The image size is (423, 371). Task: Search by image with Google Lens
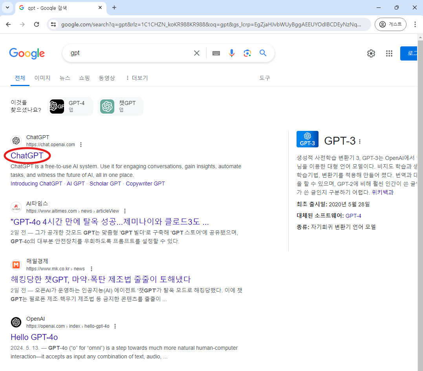[x=247, y=53]
